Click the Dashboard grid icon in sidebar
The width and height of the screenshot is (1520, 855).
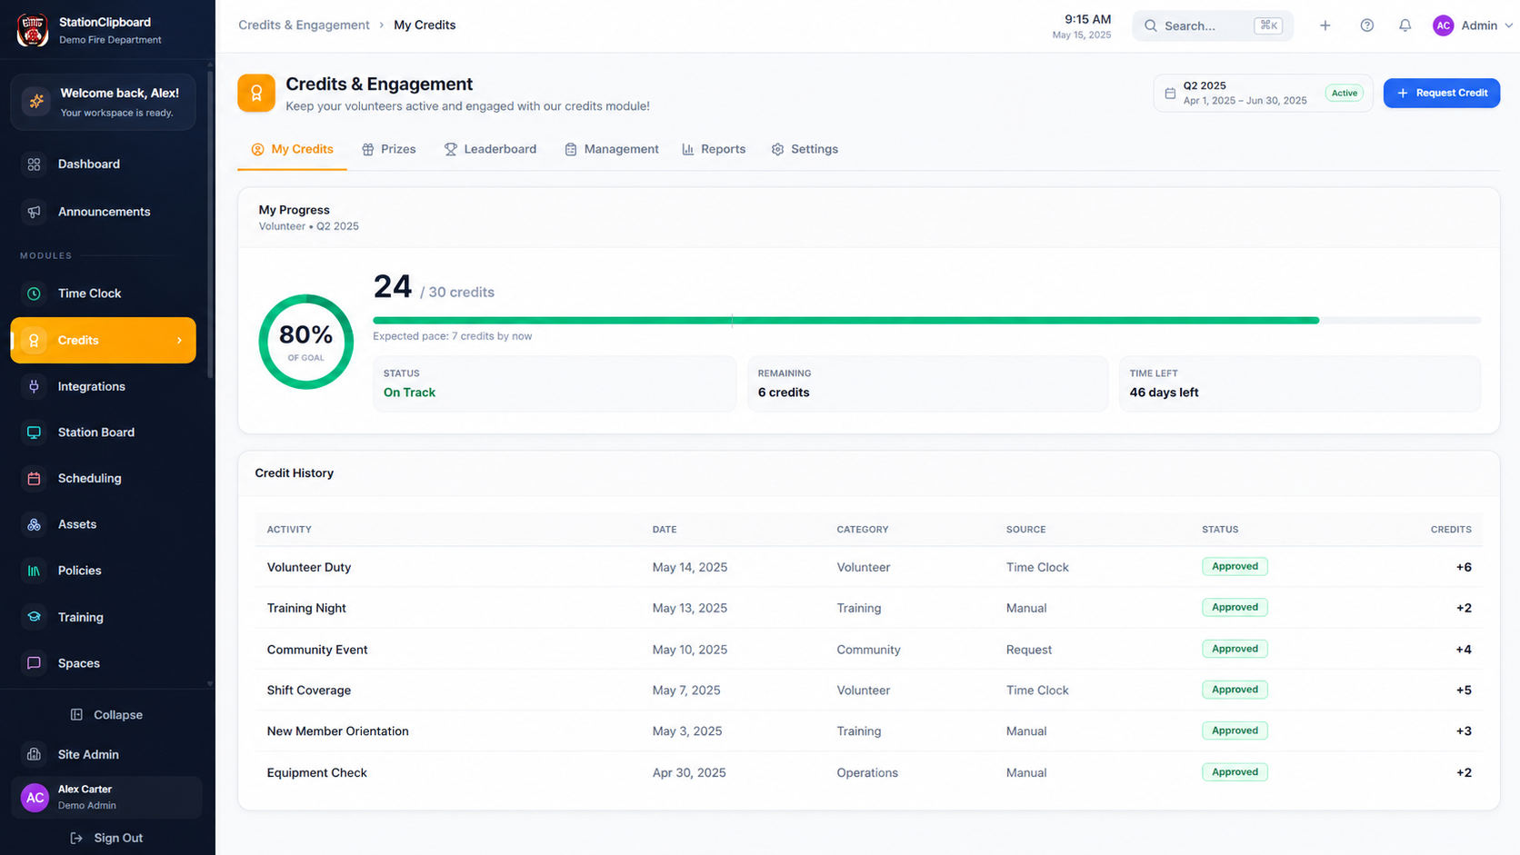pyautogui.click(x=34, y=164)
